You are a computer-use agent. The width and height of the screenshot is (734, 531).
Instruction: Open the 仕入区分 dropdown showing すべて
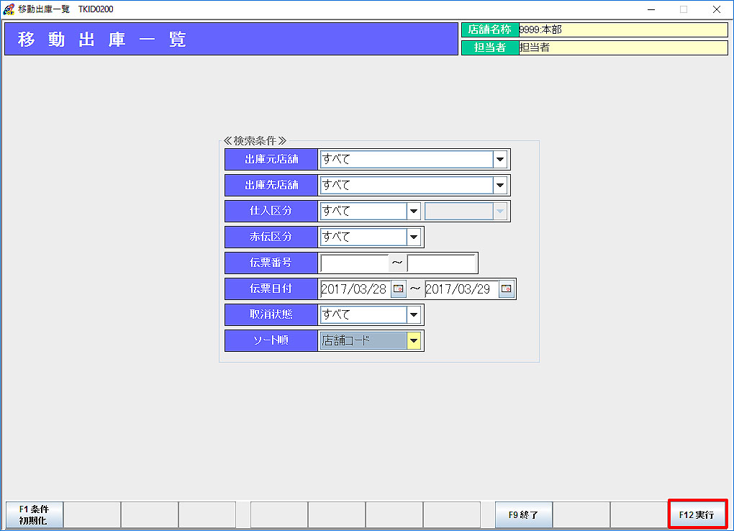click(x=413, y=212)
